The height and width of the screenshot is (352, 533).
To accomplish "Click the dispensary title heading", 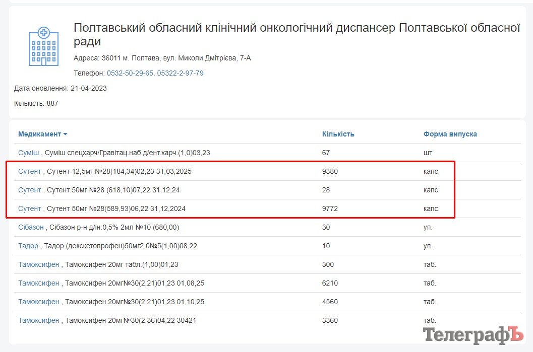I will click(x=297, y=34).
